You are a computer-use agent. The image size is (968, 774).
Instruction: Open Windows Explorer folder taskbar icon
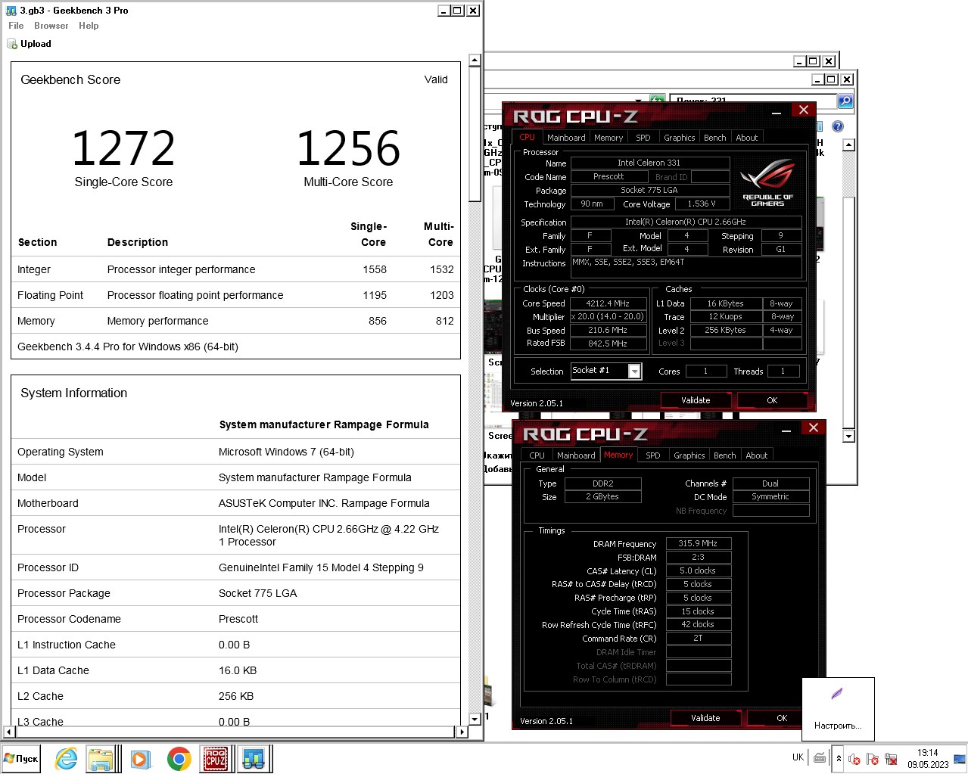click(x=101, y=759)
